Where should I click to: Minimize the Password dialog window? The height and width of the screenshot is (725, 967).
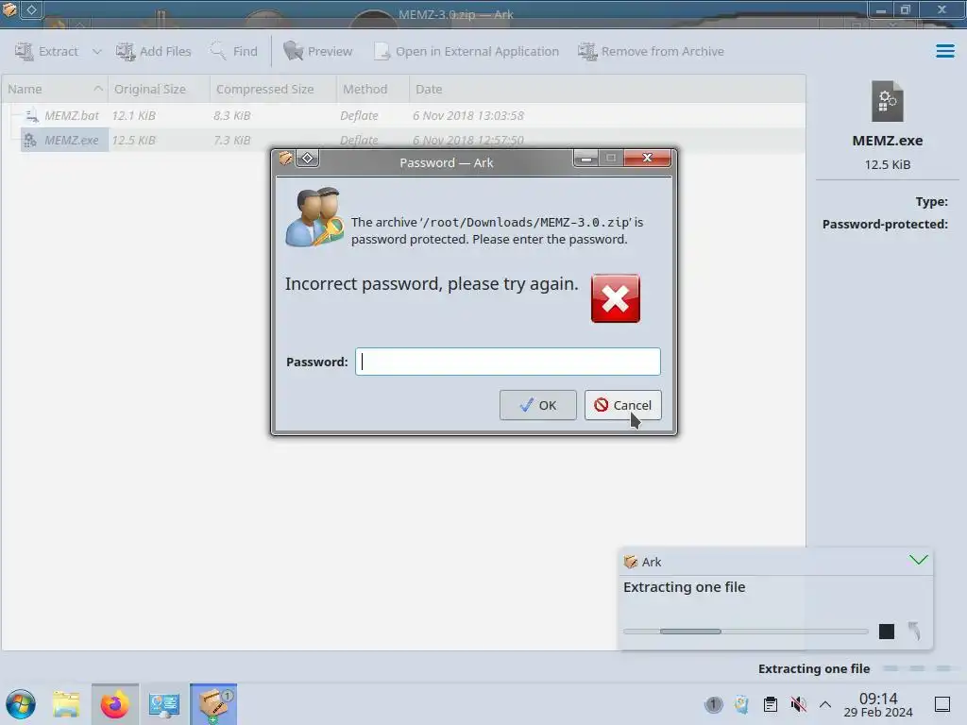[x=585, y=159]
